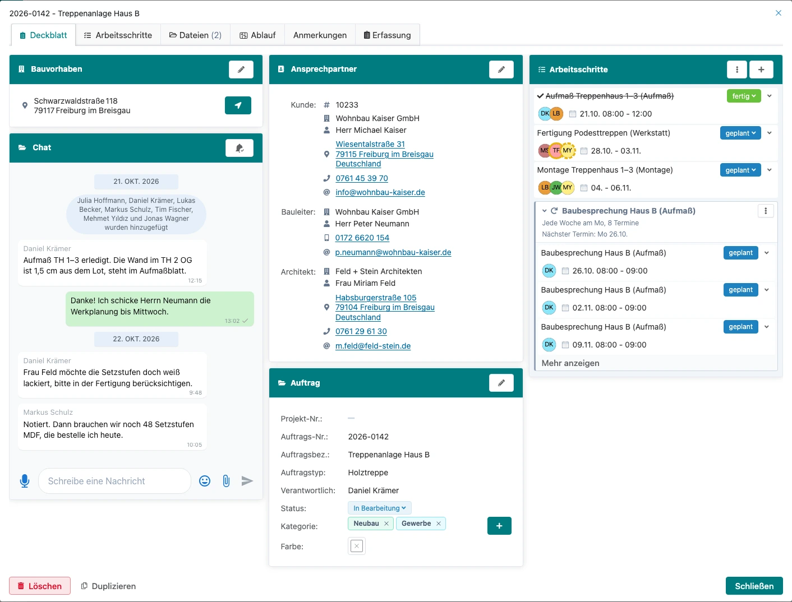Click calendar icon next to 28.10. - 03.11.

click(x=584, y=151)
